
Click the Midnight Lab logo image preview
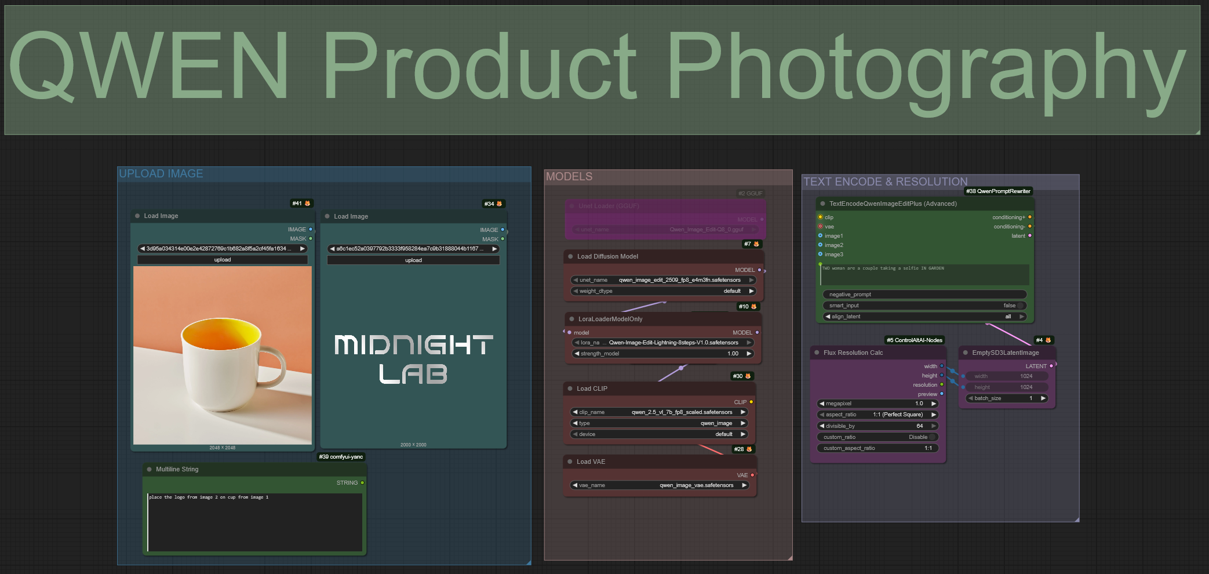tap(413, 359)
